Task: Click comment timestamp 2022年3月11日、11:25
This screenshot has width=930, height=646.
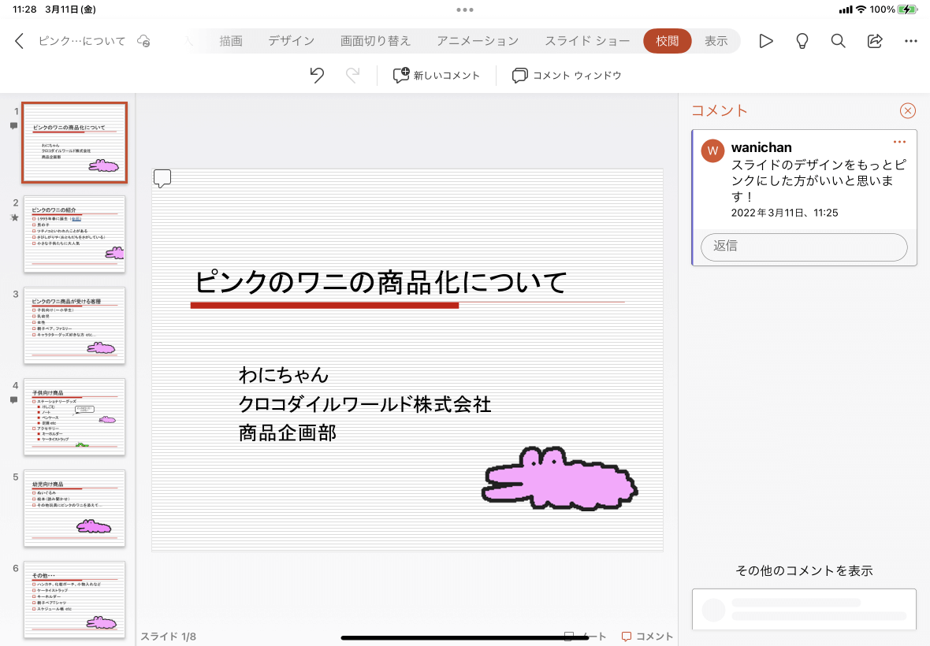Action: pos(784,213)
